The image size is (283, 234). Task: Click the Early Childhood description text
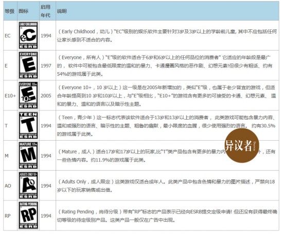tap(167, 36)
